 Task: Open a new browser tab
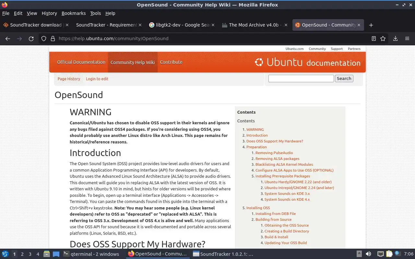pyautogui.click(x=371, y=25)
